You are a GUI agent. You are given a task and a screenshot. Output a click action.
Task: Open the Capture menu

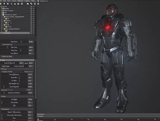[x=27, y=1]
